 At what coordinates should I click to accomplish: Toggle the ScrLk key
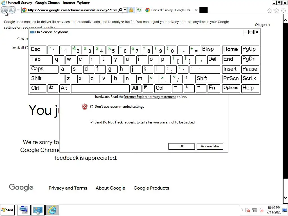(250, 79)
